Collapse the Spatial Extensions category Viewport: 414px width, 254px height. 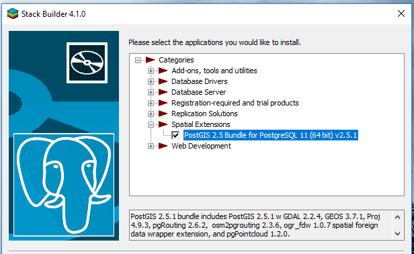point(151,124)
